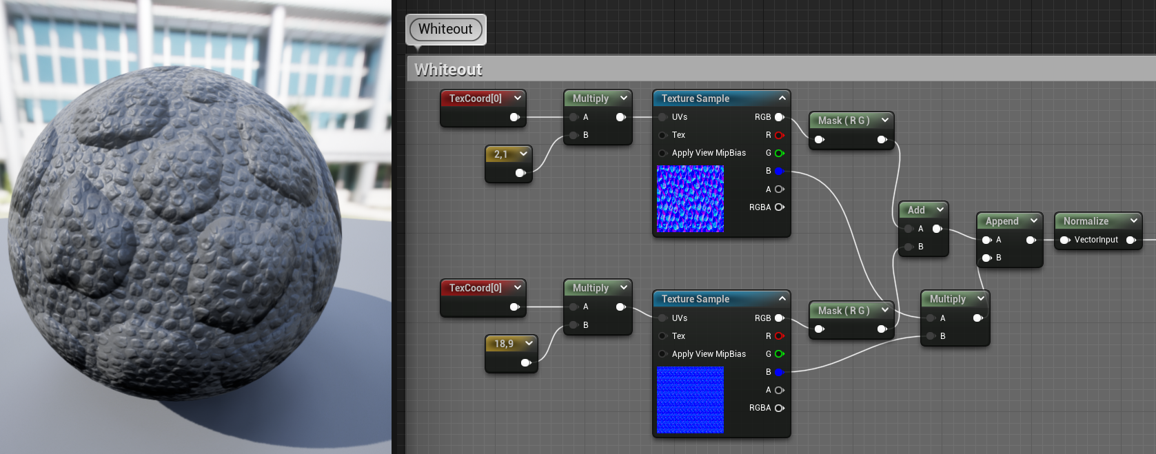Select the Add node title
Viewport: 1156px width, 454px height.
[x=916, y=209]
